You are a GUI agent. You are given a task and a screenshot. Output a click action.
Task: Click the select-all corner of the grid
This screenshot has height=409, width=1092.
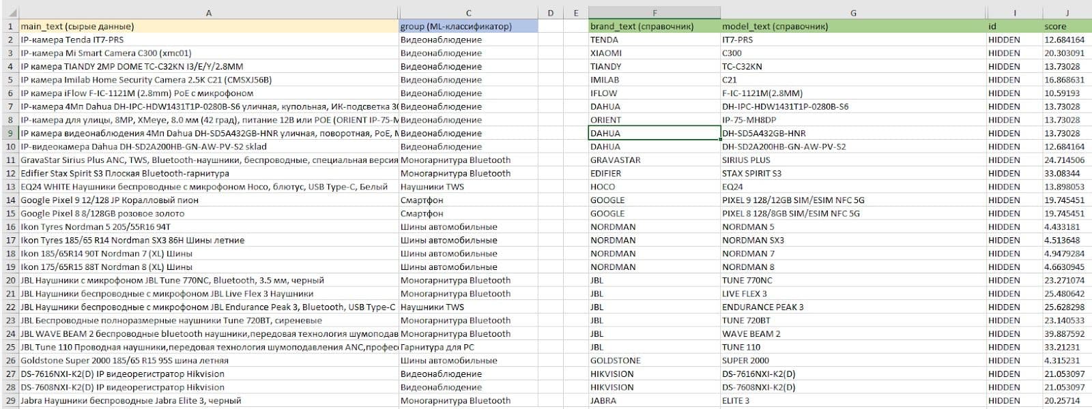point(10,13)
